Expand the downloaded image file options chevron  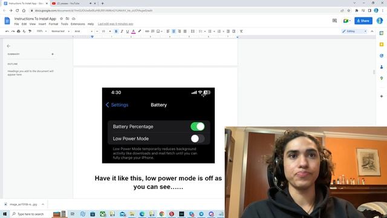coord(43,205)
